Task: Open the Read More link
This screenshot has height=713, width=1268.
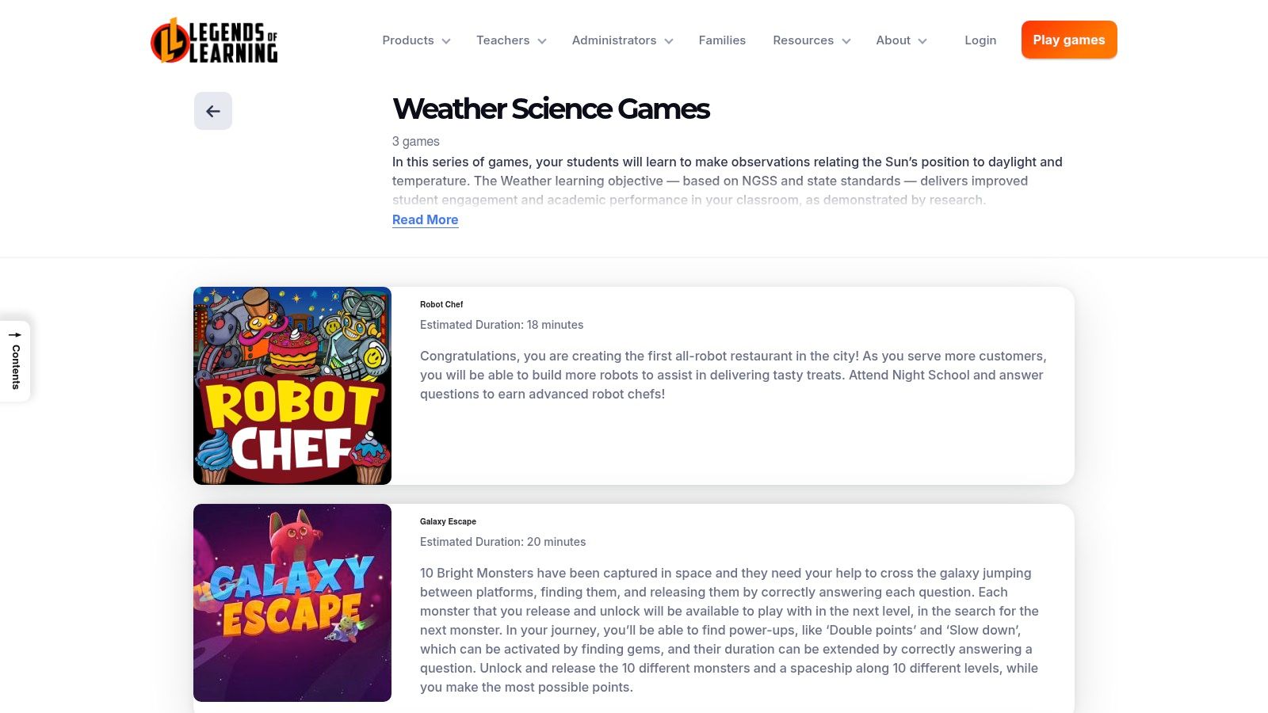Action: (425, 219)
